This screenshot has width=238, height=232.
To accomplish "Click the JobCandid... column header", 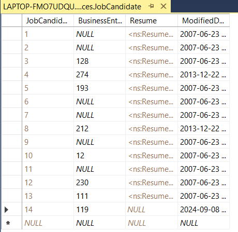I will 48,21.
